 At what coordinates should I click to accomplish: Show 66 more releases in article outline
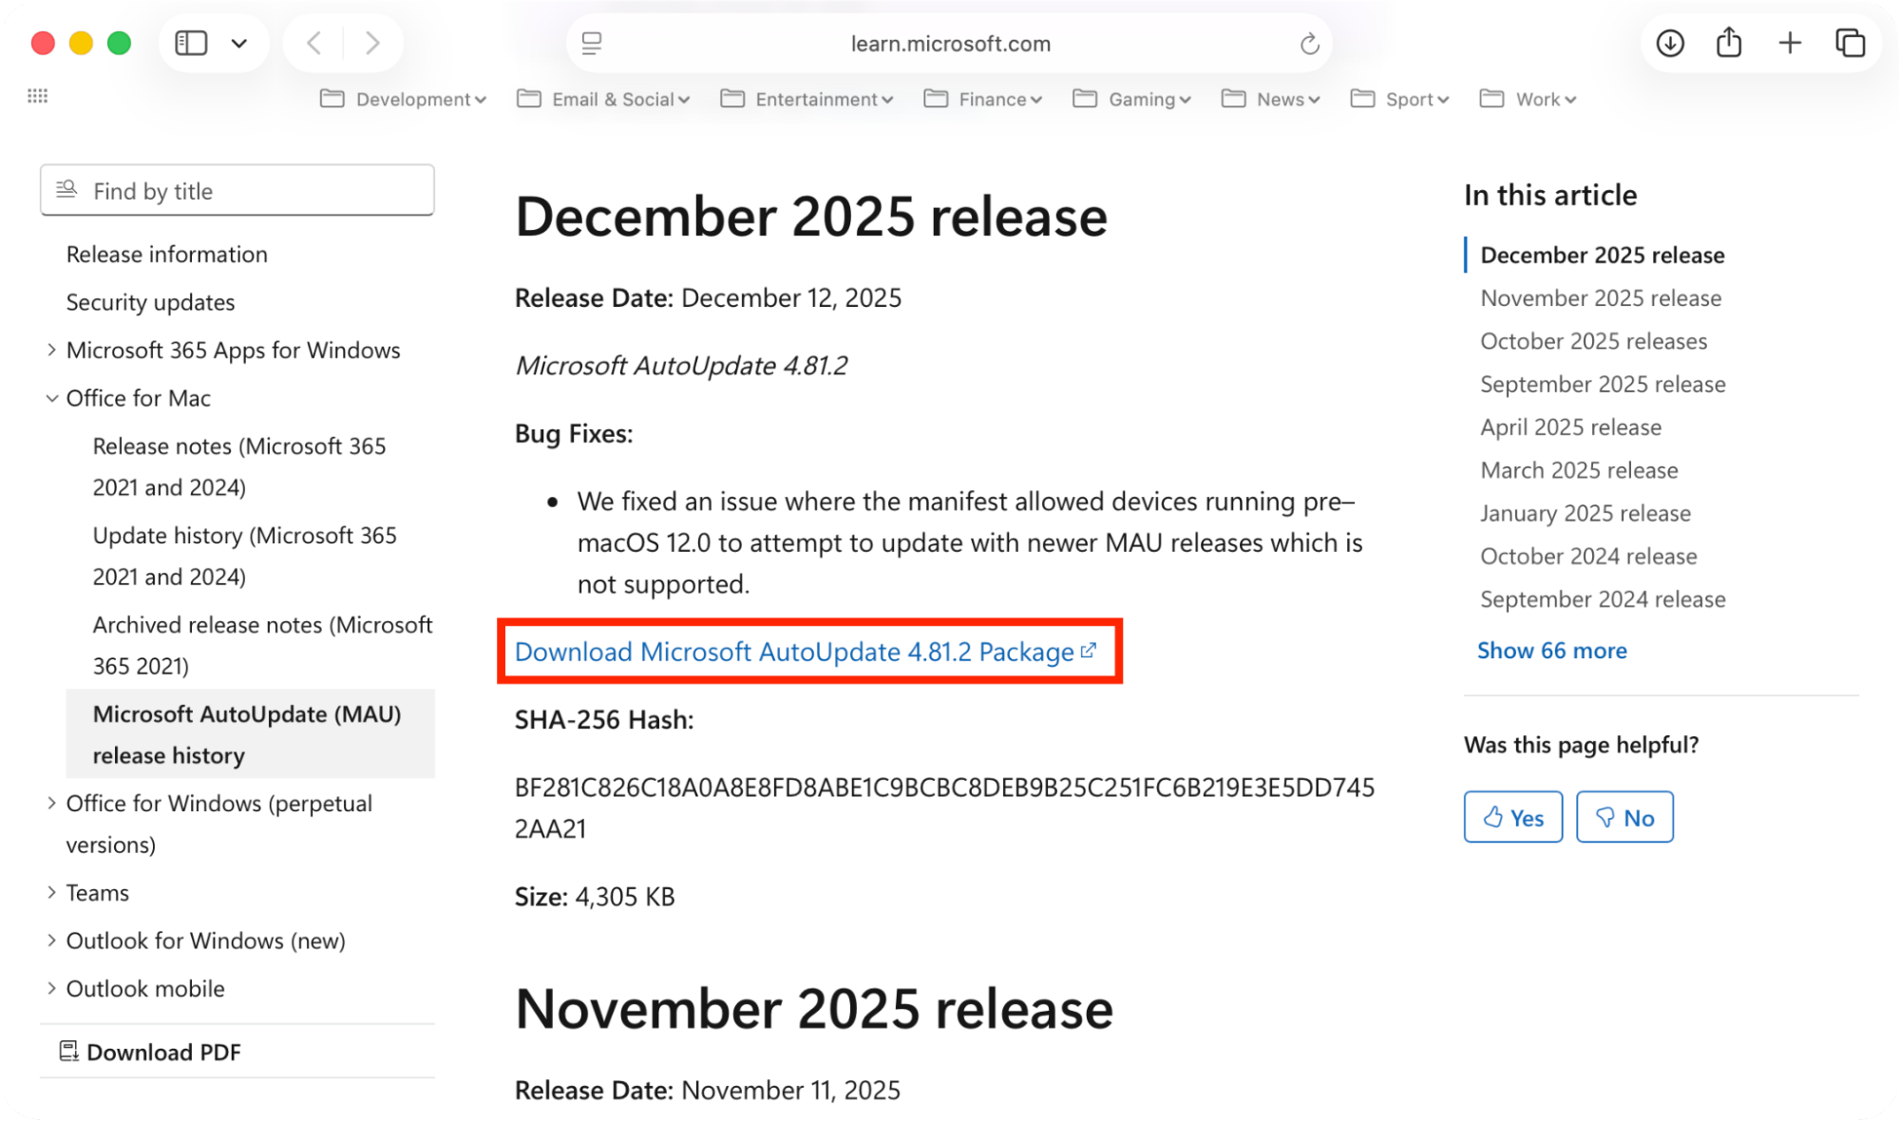(1551, 650)
